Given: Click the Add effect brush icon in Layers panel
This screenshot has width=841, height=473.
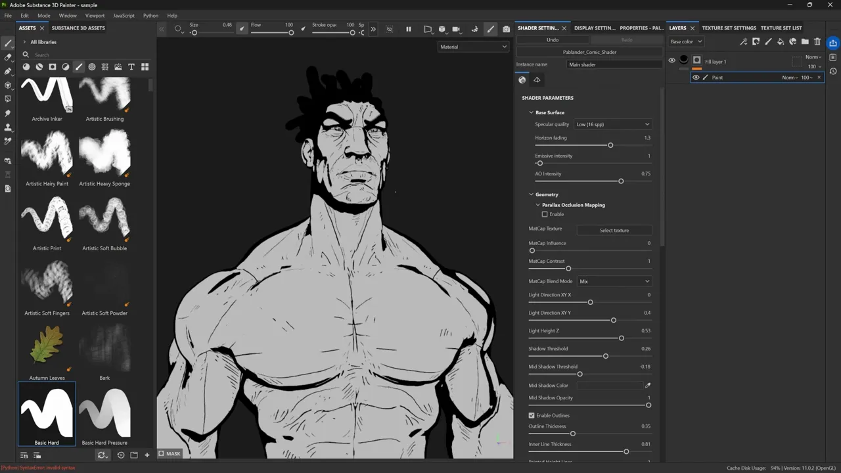Looking at the screenshot, I should point(767,41).
